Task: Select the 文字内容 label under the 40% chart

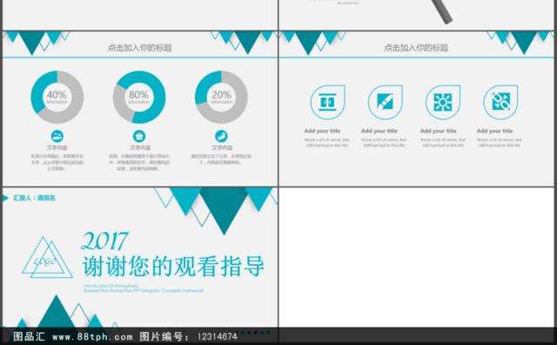Action: pos(57,147)
